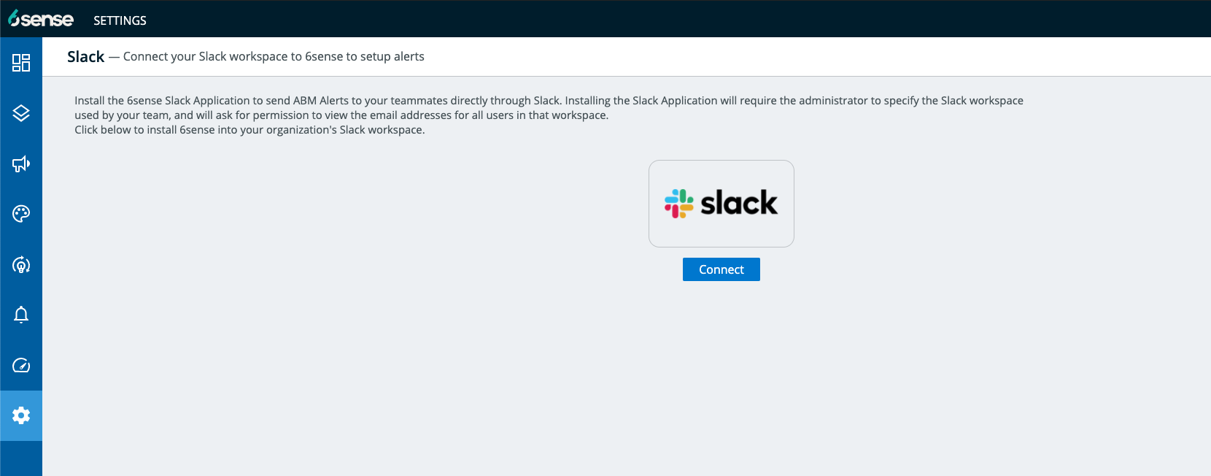Click 'Connect your Slack workspace to 6sense' subtitle

274,57
